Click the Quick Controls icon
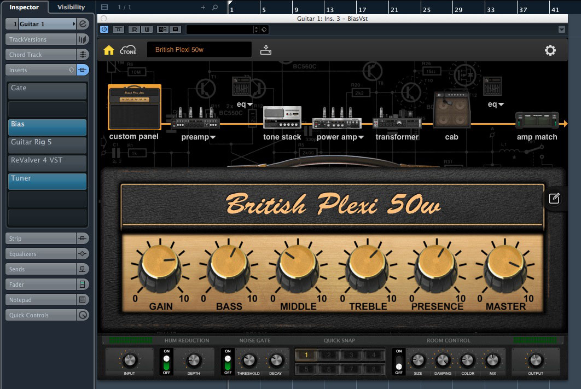581x389 pixels. 83,315
